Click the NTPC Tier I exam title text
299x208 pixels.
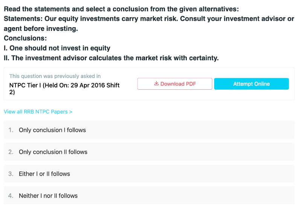[64, 89]
